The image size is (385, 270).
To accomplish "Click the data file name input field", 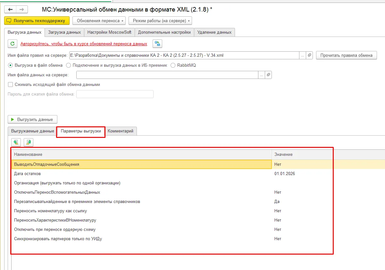I will pos(167,75).
